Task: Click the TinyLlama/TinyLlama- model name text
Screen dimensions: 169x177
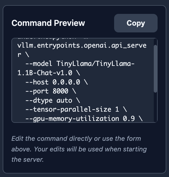Action: (x=95, y=64)
